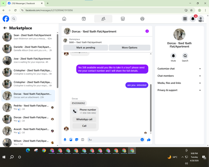Mute the conversation with bell icon
Viewport: 209px width, 167px height.
point(173,56)
